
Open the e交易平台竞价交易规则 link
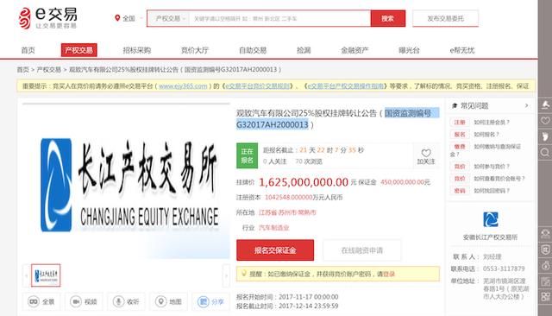click(257, 86)
